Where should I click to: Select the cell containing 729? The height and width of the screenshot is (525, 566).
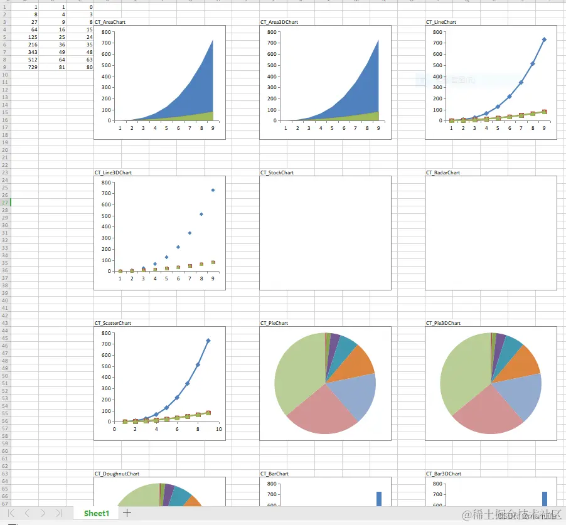tap(24, 67)
